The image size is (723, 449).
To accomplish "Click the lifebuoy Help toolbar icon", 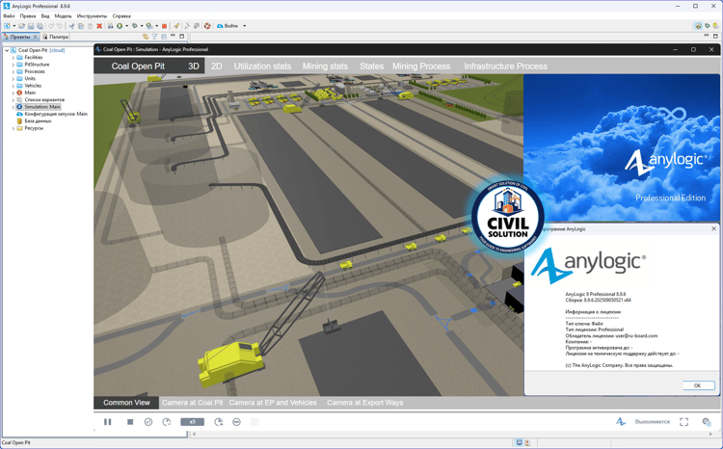I will point(207,26).
